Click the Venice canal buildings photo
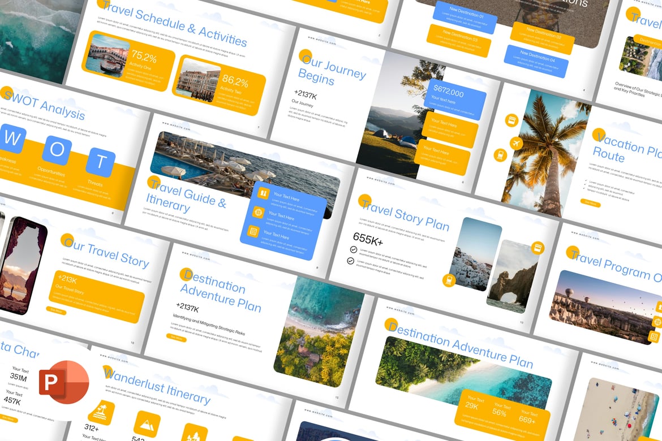This screenshot has width=662, height=441. (198, 80)
